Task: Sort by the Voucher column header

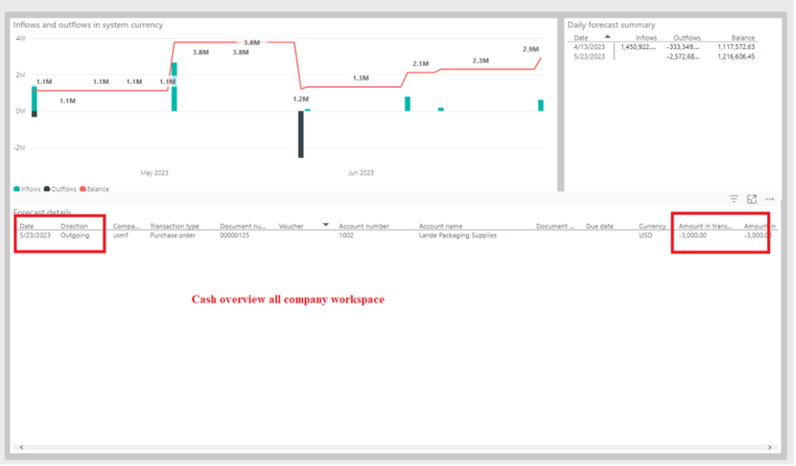Action: click(x=291, y=226)
